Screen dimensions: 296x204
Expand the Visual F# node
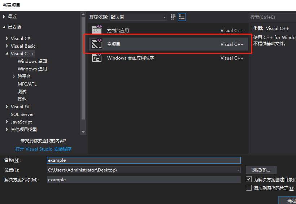7,107
